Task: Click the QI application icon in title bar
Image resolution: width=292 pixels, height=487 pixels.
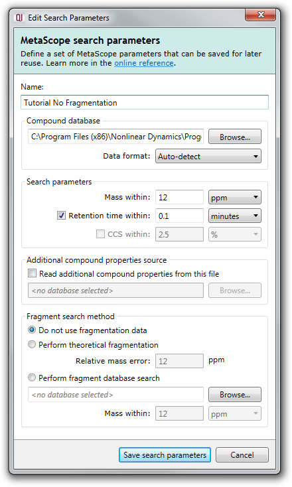Action: [19, 18]
